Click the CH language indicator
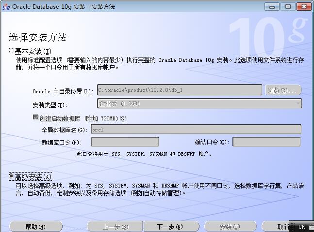The width and height of the screenshot is (314, 232). click(301, 227)
